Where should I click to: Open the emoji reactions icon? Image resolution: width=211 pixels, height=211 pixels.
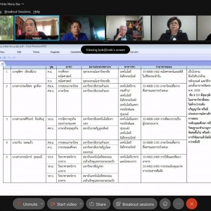[165, 204]
